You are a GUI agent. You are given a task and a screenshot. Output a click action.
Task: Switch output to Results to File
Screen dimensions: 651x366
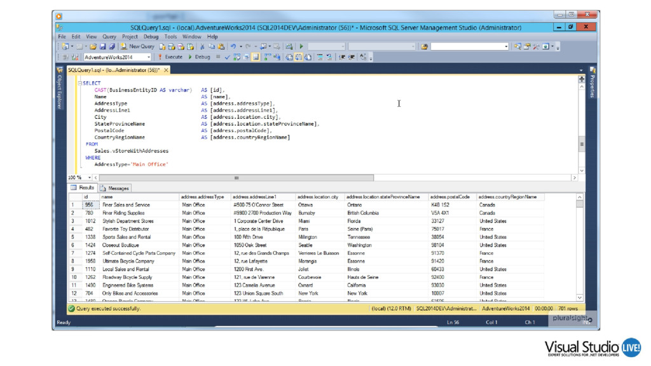click(x=308, y=57)
